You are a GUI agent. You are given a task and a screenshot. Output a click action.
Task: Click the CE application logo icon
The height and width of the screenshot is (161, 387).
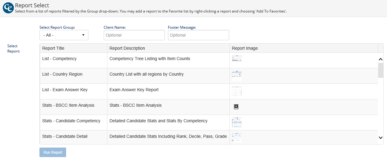8,8
